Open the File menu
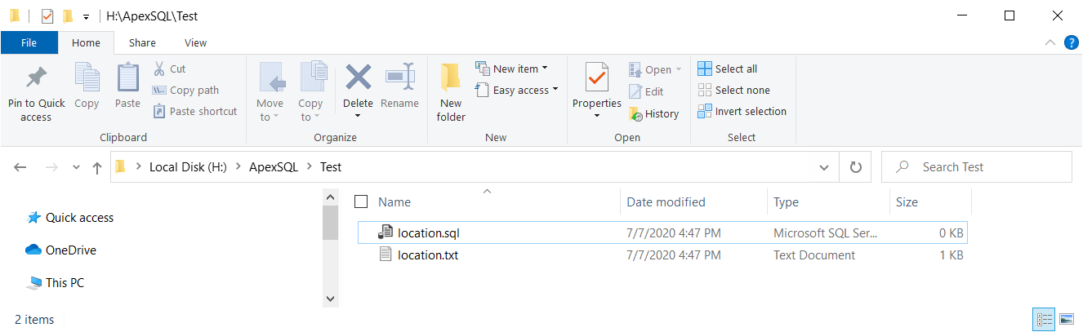The width and height of the screenshot is (1083, 332). [29, 42]
